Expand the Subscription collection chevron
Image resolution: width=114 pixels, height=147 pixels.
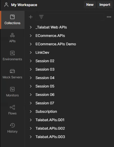click(x=31, y=111)
